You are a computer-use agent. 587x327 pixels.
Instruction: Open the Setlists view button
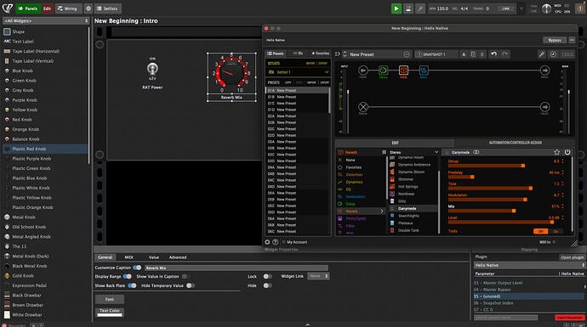[x=107, y=8]
